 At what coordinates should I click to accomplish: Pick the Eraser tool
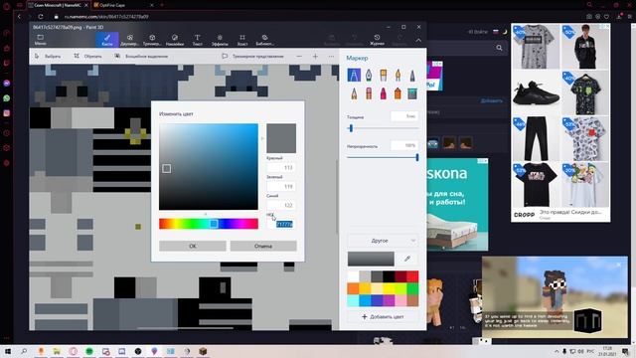(369, 93)
